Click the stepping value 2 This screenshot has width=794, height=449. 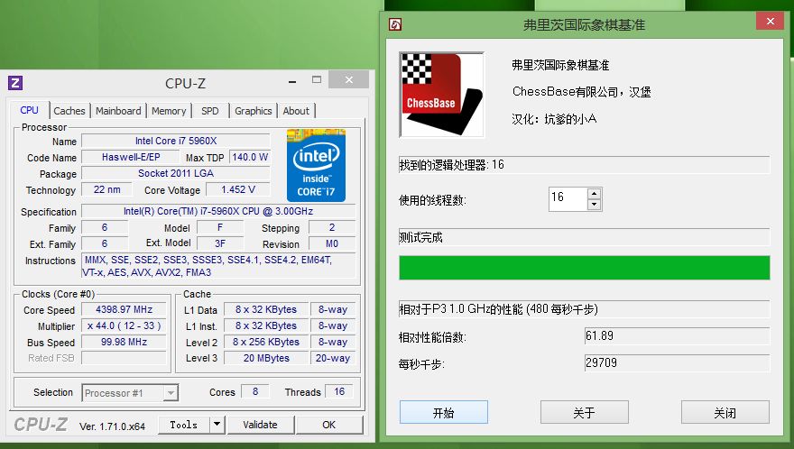coord(332,227)
